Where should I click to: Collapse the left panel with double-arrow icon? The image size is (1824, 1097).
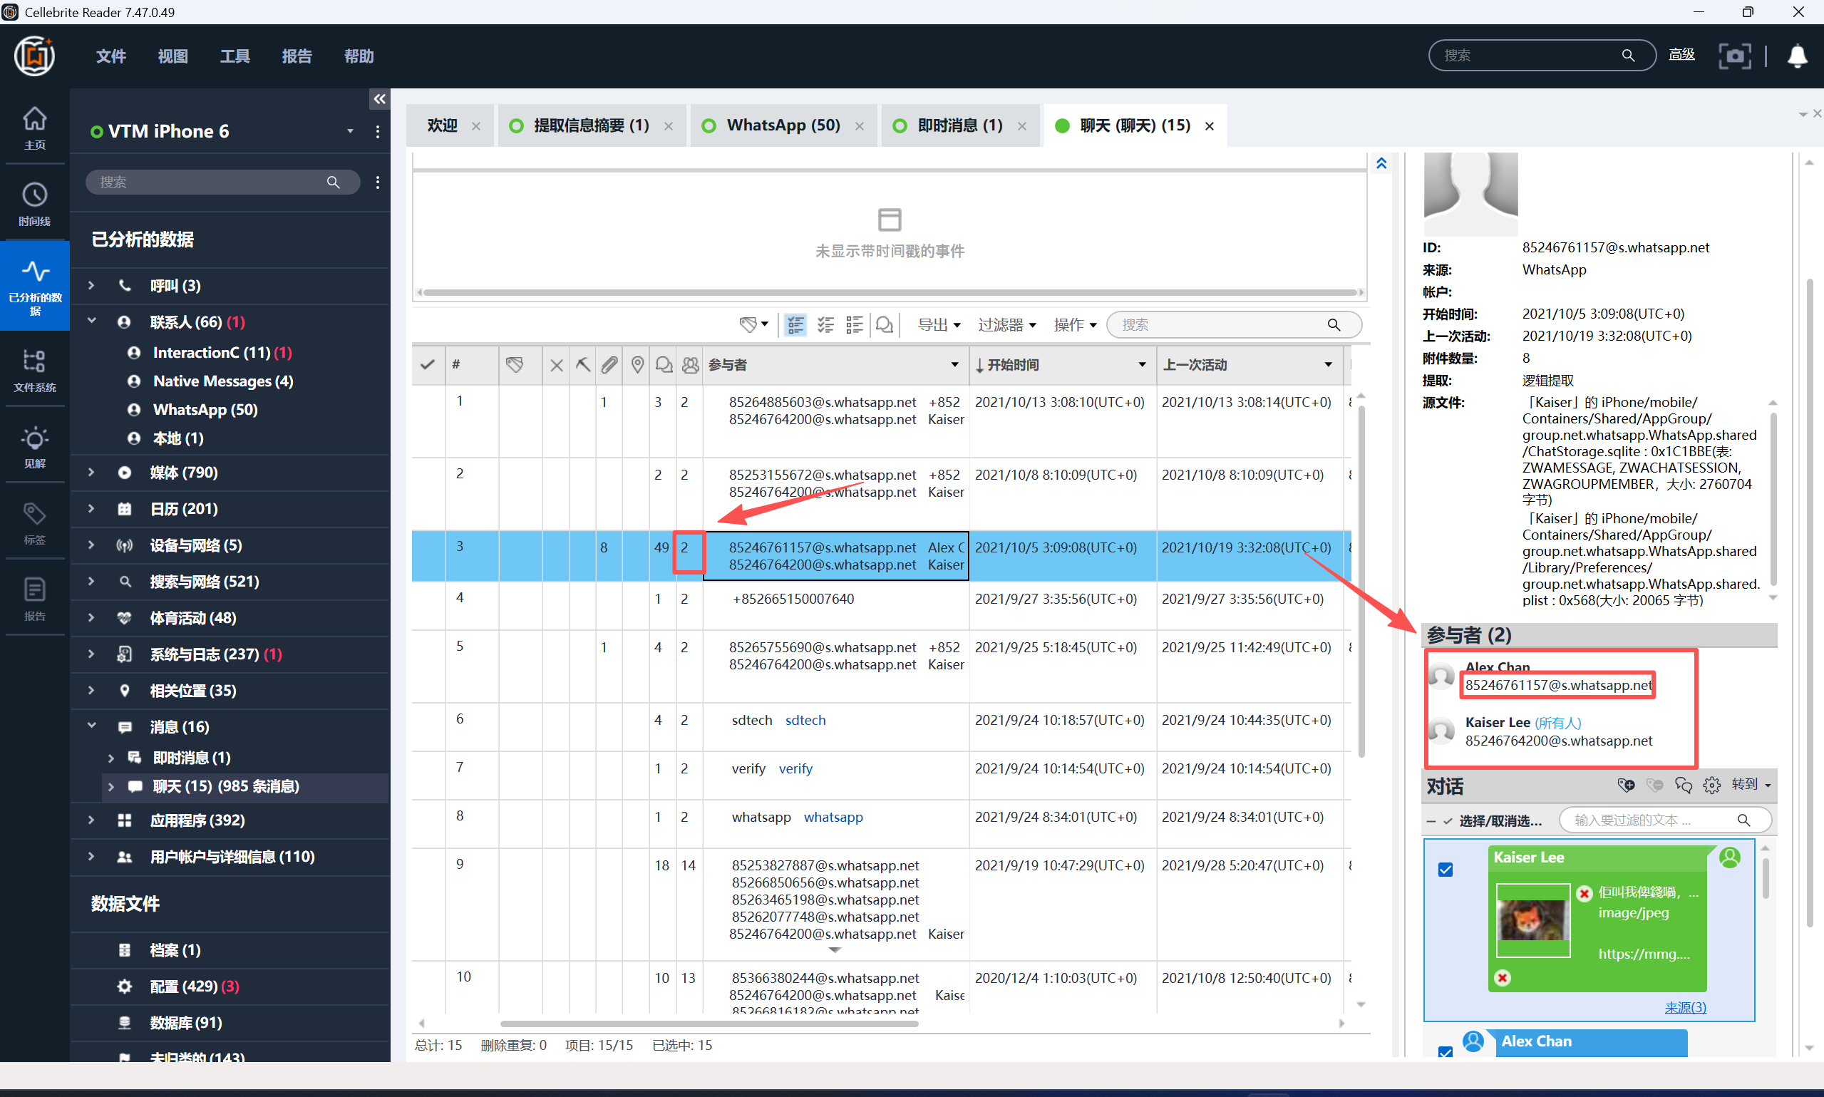[379, 99]
